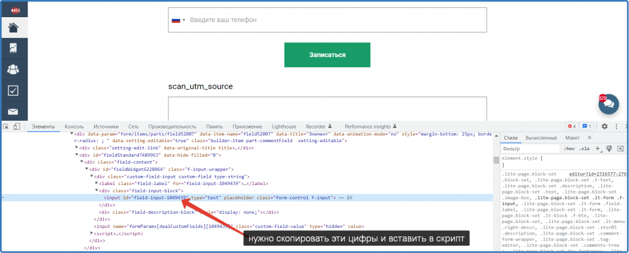629x253 pixels.
Task: Switch to the Приложение tab
Action: pyautogui.click(x=247, y=126)
